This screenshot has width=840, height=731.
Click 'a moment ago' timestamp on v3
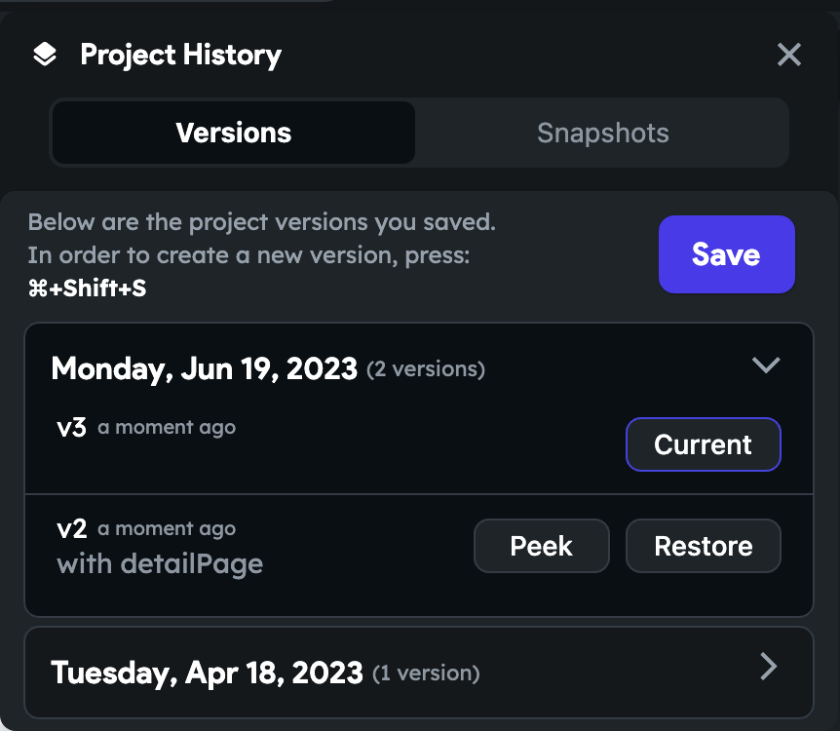(166, 427)
